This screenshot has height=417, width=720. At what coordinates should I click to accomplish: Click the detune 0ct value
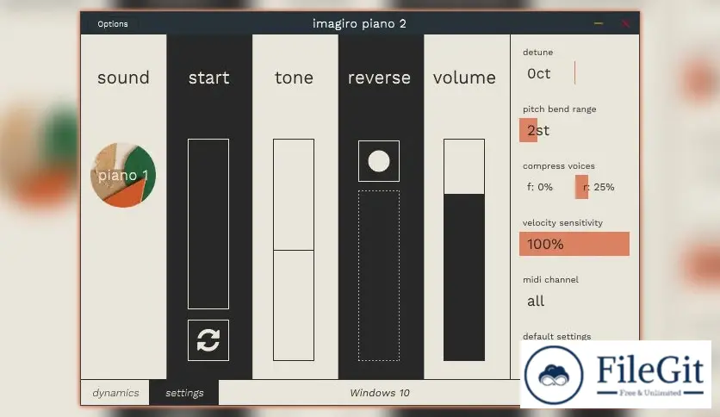coord(538,73)
